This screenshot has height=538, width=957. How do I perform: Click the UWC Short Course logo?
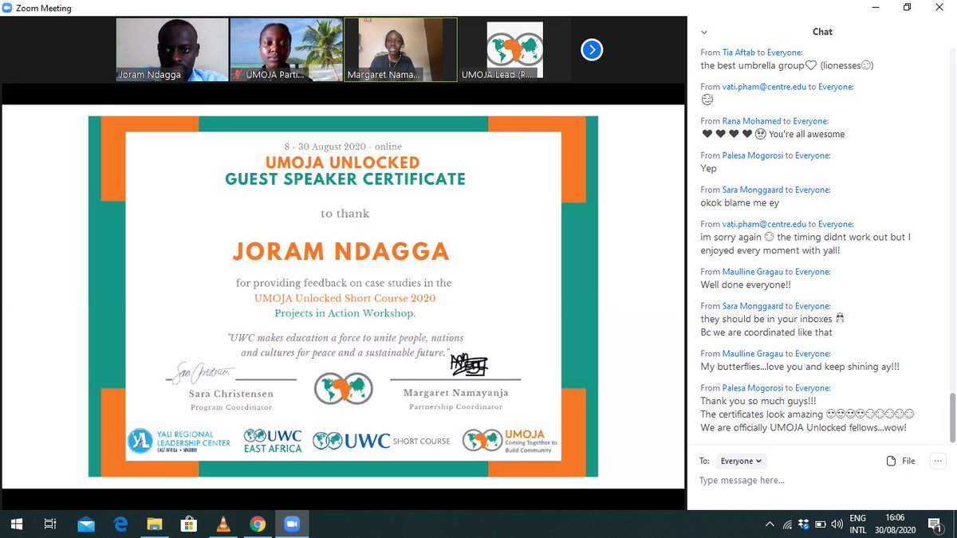381,440
